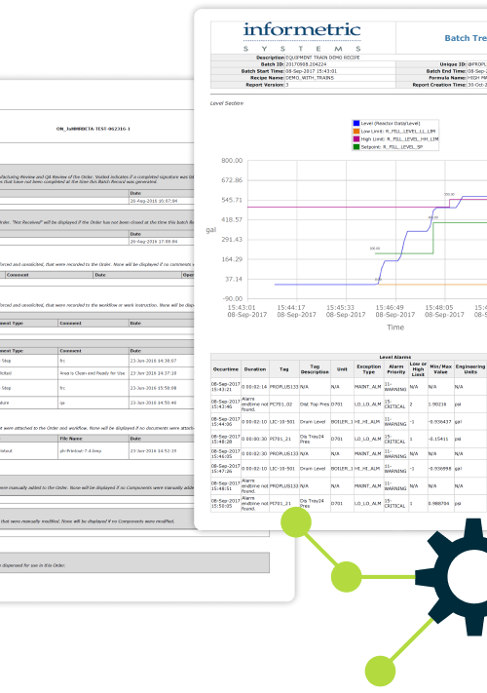Click the 'Report Creation Time:' label
The width and height of the screenshot is (487, 693).
point(439,85)
